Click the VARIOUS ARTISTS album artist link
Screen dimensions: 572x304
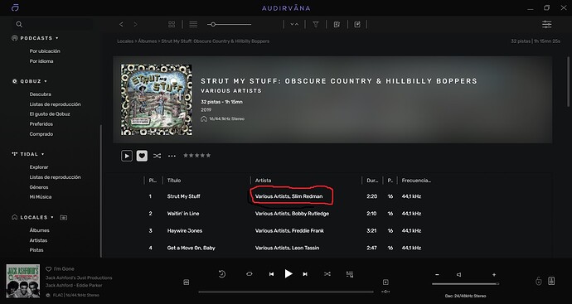[x=231, y=91]
